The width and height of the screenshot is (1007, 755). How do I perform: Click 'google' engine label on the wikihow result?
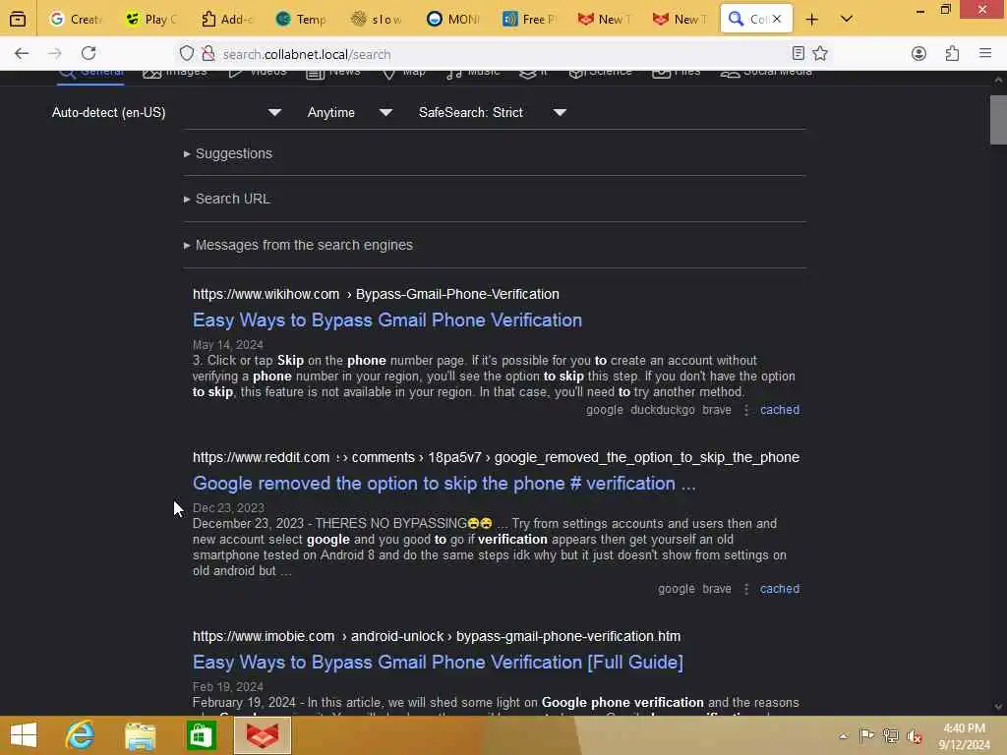tap(605, 410)
